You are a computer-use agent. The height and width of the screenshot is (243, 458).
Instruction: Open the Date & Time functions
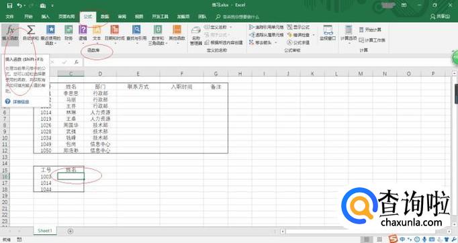point(114,33)
